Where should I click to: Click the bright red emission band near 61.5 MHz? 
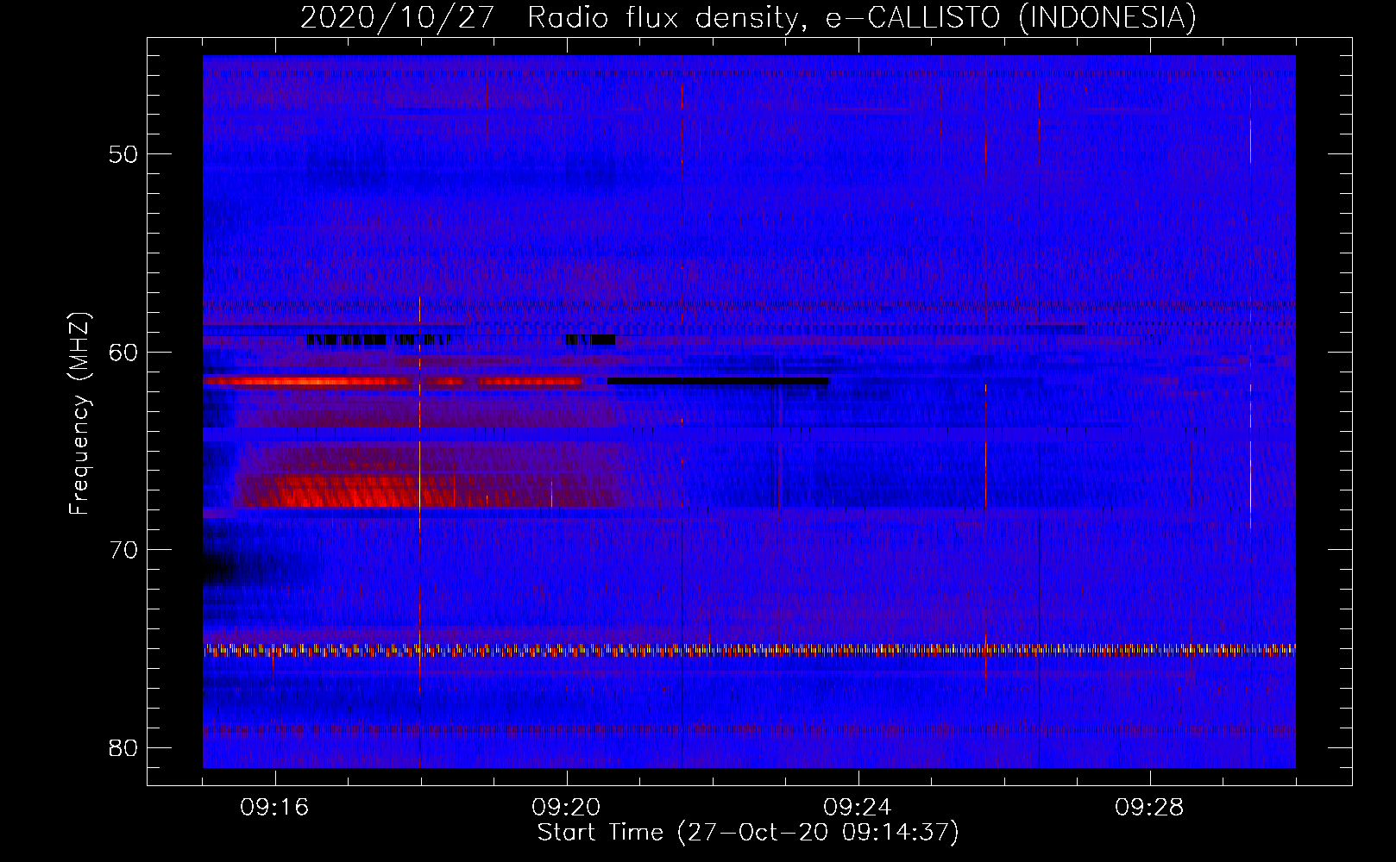393,381
